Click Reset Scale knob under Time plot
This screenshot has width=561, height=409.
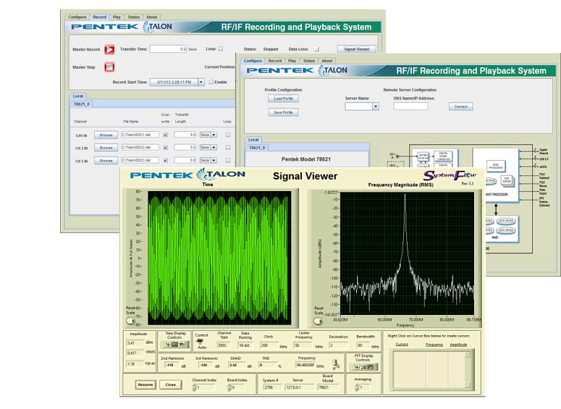tap(130, 321)
